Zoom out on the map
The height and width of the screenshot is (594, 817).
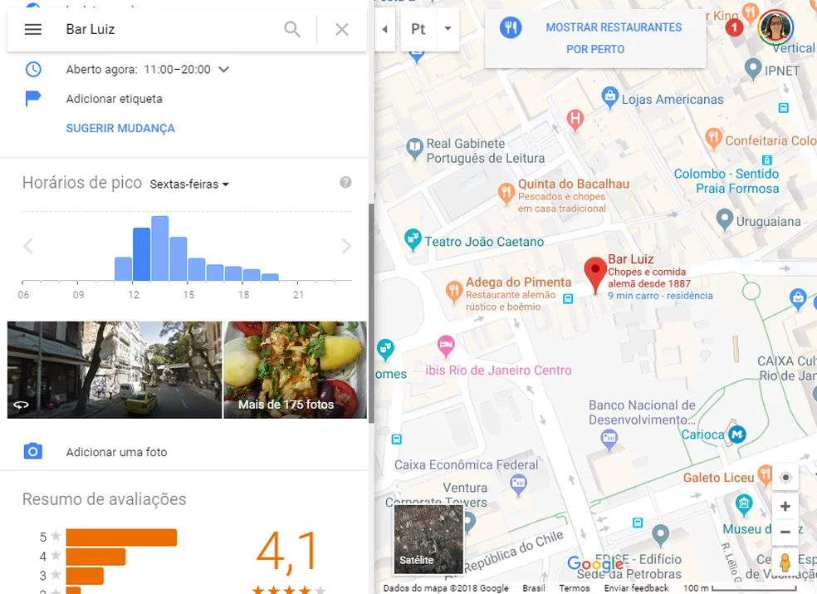click(x=785, y=532)
